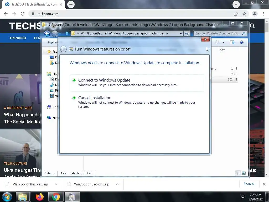The width and height of the screenshot is (269, 202).
Task: Click the Chrome forward arrow
Action: (14, 14)
